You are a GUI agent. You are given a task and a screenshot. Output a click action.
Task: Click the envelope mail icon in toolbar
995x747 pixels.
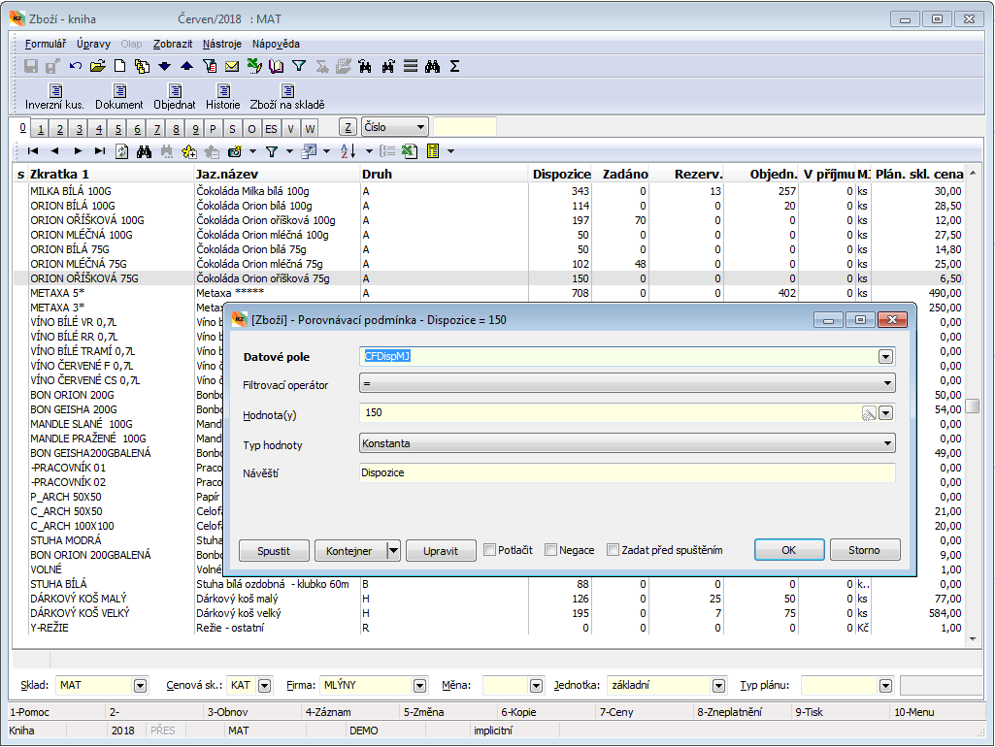232,67
